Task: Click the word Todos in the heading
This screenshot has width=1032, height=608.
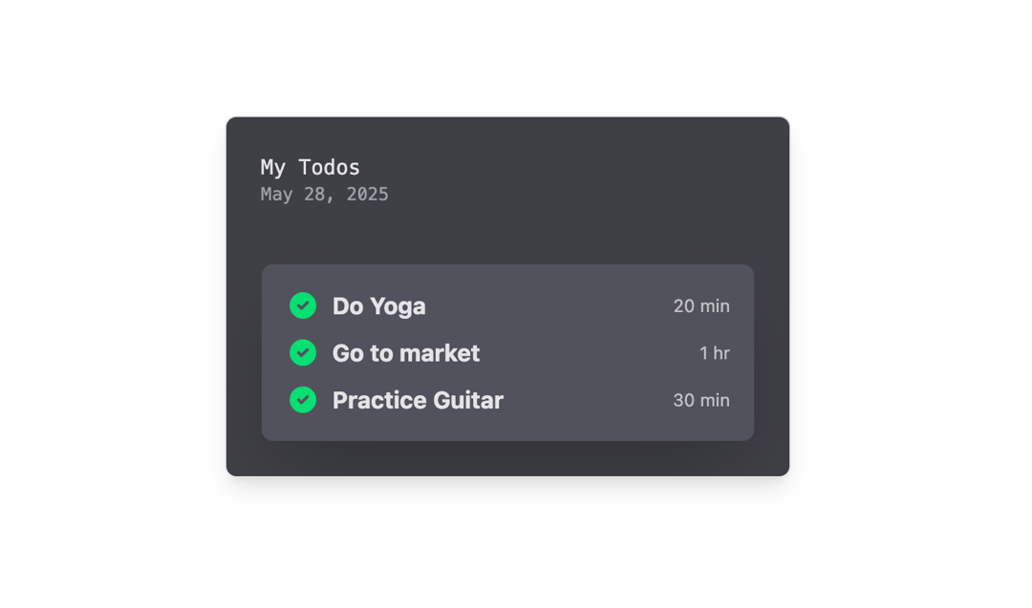Action: click(329, 167)
